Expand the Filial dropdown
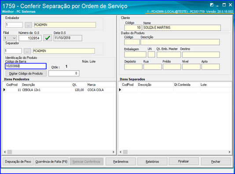This screenshot has height=174, width=235. [x=14, y=38]
